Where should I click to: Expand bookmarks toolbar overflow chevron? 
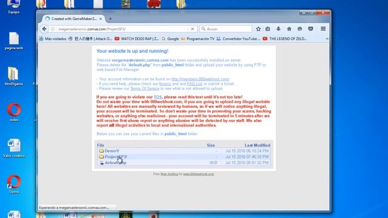pyautogui.click(x=327, y=39)
